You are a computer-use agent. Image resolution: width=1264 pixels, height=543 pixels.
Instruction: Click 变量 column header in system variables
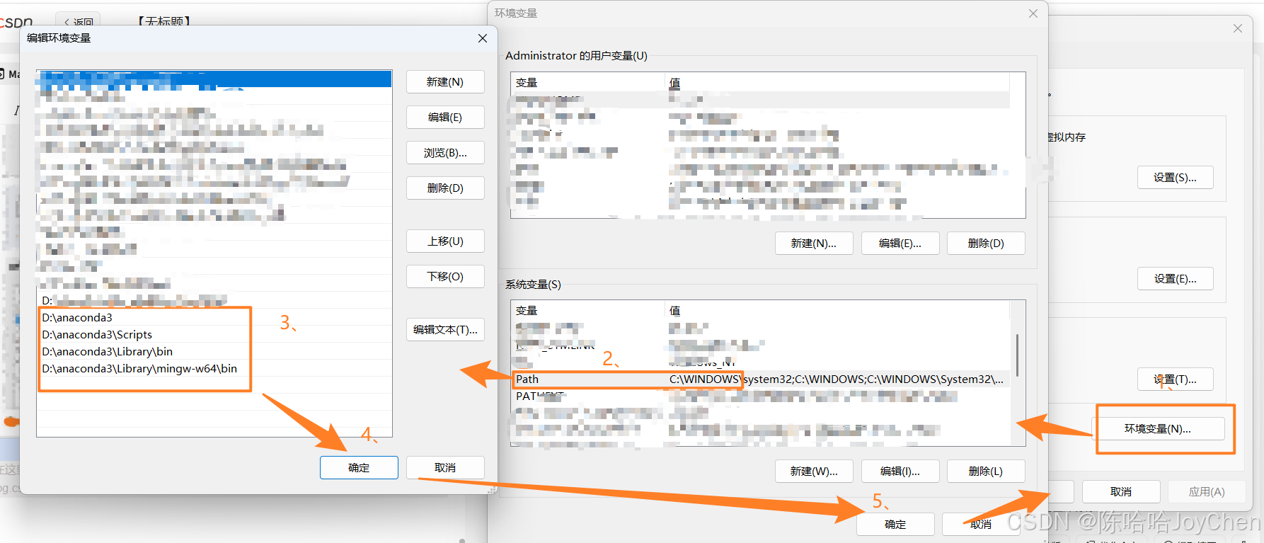(587, 311)
